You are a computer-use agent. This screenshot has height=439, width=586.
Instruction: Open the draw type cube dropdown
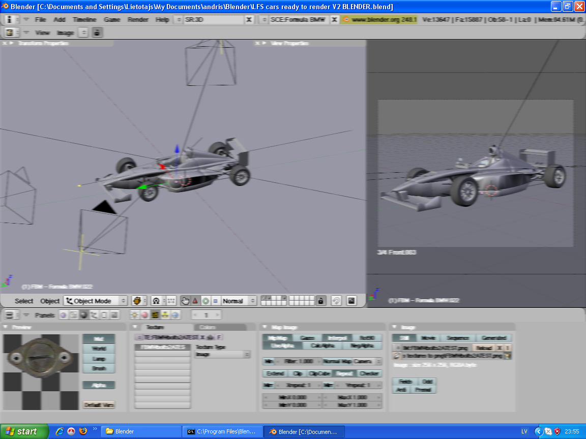tap(139, 300)
